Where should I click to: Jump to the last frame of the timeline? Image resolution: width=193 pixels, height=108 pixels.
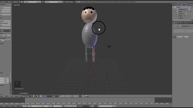click(x=76, y=106)
